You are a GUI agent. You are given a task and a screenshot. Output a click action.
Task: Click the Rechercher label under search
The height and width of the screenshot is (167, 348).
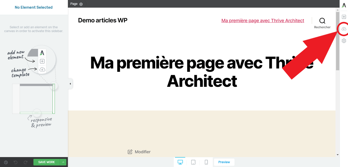pos(322,27)
